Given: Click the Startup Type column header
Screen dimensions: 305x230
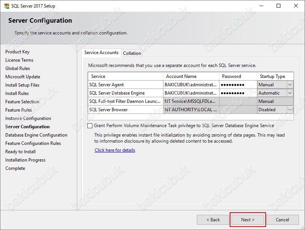Looking at the screenshot, I should pos(275,76).
